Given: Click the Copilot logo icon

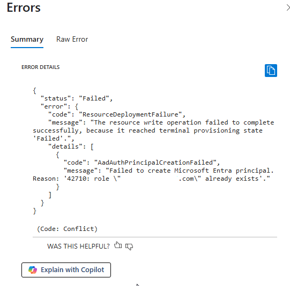Looking at the screenshot, I should 33,270.
